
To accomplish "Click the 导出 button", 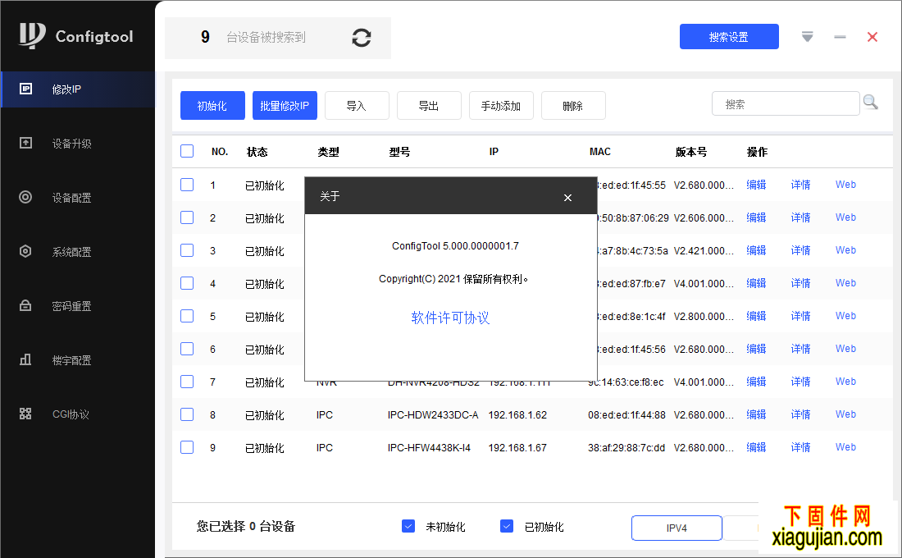I will click(x=429, y=105).
